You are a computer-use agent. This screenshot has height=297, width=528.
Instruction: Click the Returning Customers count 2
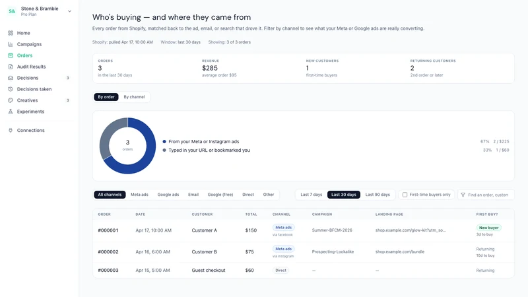[412, 68]
